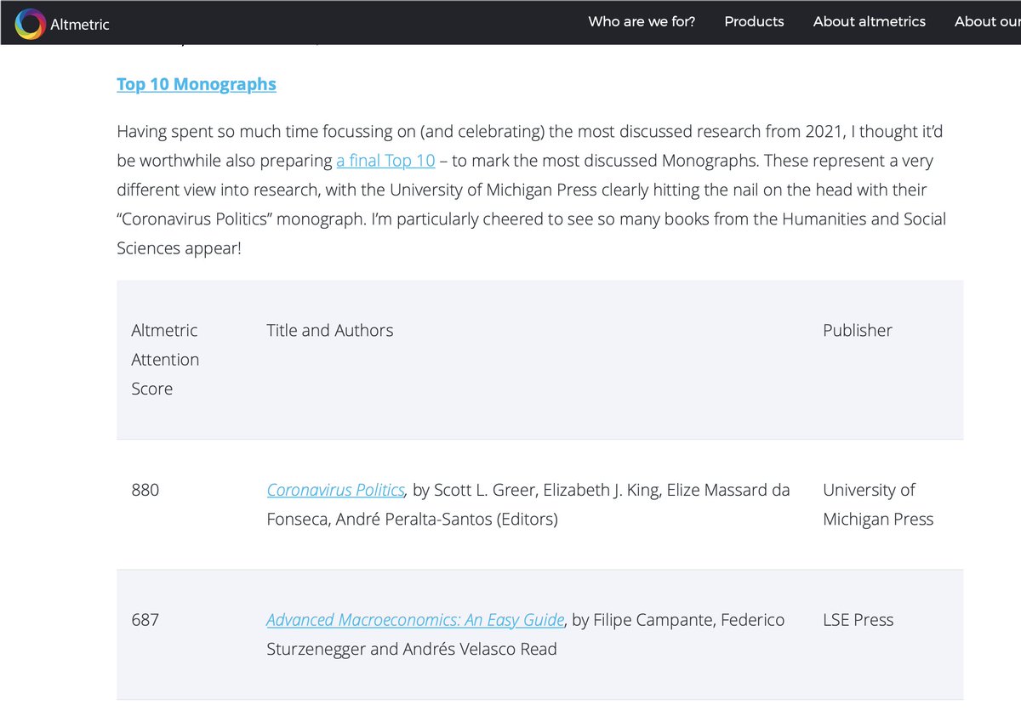
Task: Open Advanced Macroeconomics: An Easy Guide link
Action: (x=415, y=620)
